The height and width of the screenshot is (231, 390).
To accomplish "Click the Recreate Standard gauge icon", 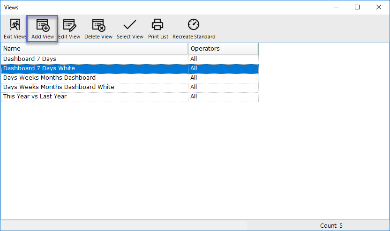I will [x=194, y=24].
